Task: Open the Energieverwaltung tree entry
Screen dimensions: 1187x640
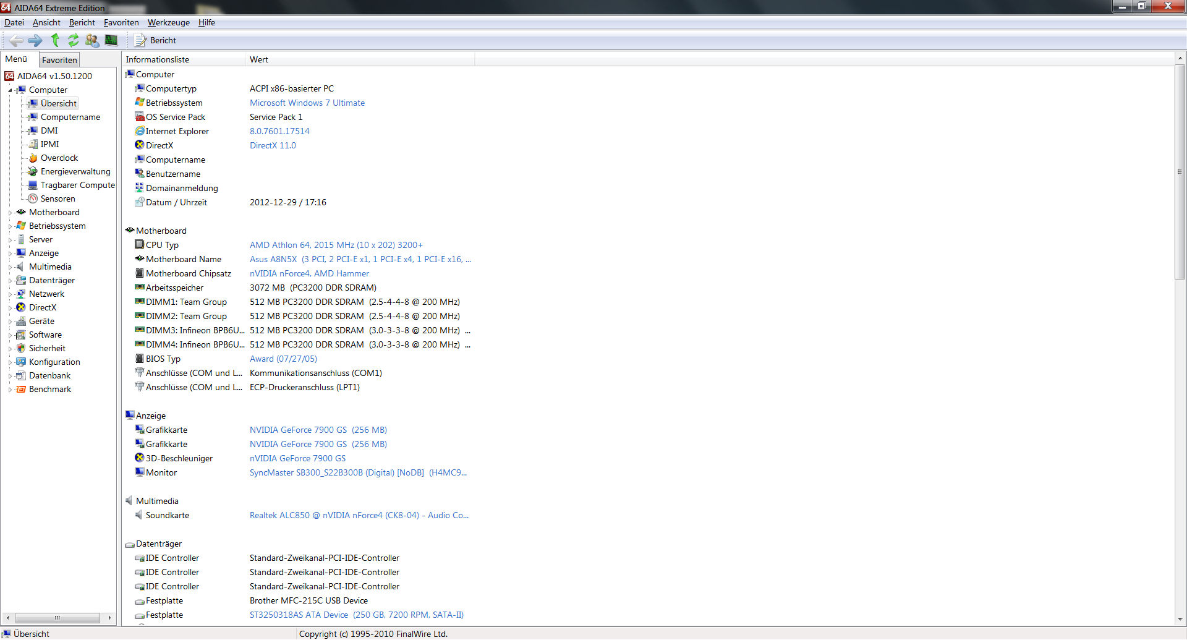Action: pos(75,171)
